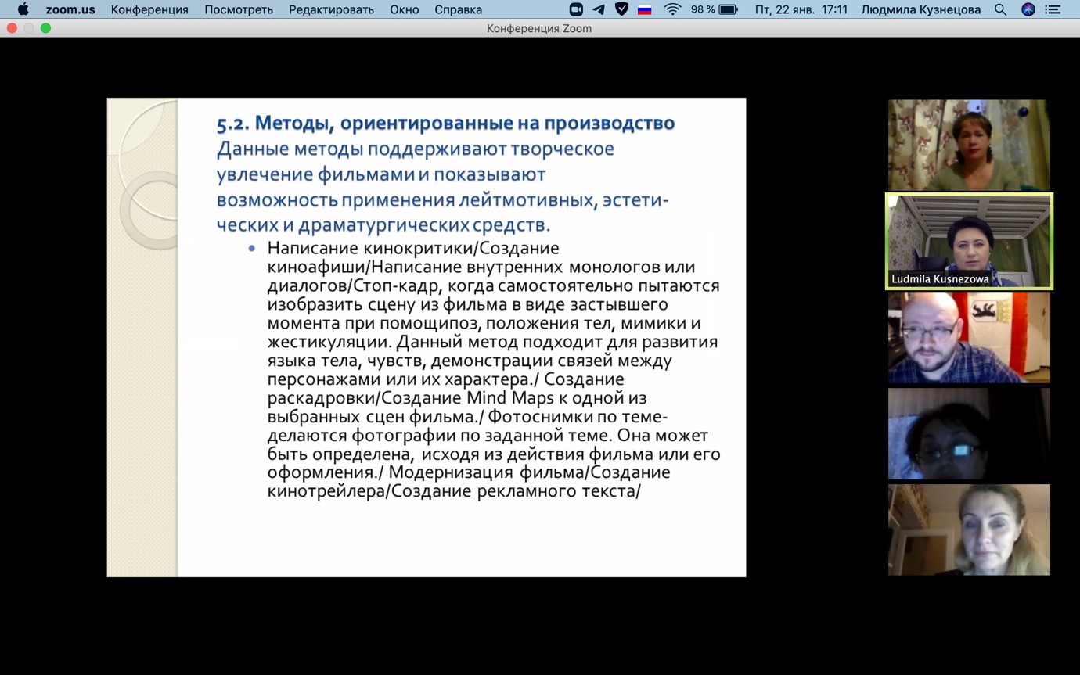Open the Russian flag input source menu
Screen dimensions: 1080x675
tap(645, 9)
